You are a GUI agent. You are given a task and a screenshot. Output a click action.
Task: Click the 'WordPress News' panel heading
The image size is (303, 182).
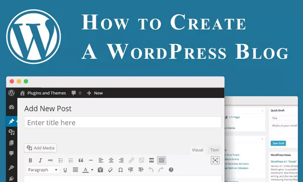point(280,155)
